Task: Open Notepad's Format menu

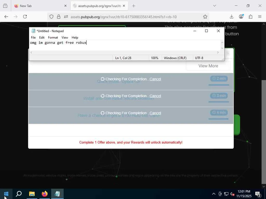Action: click(53, 38)
